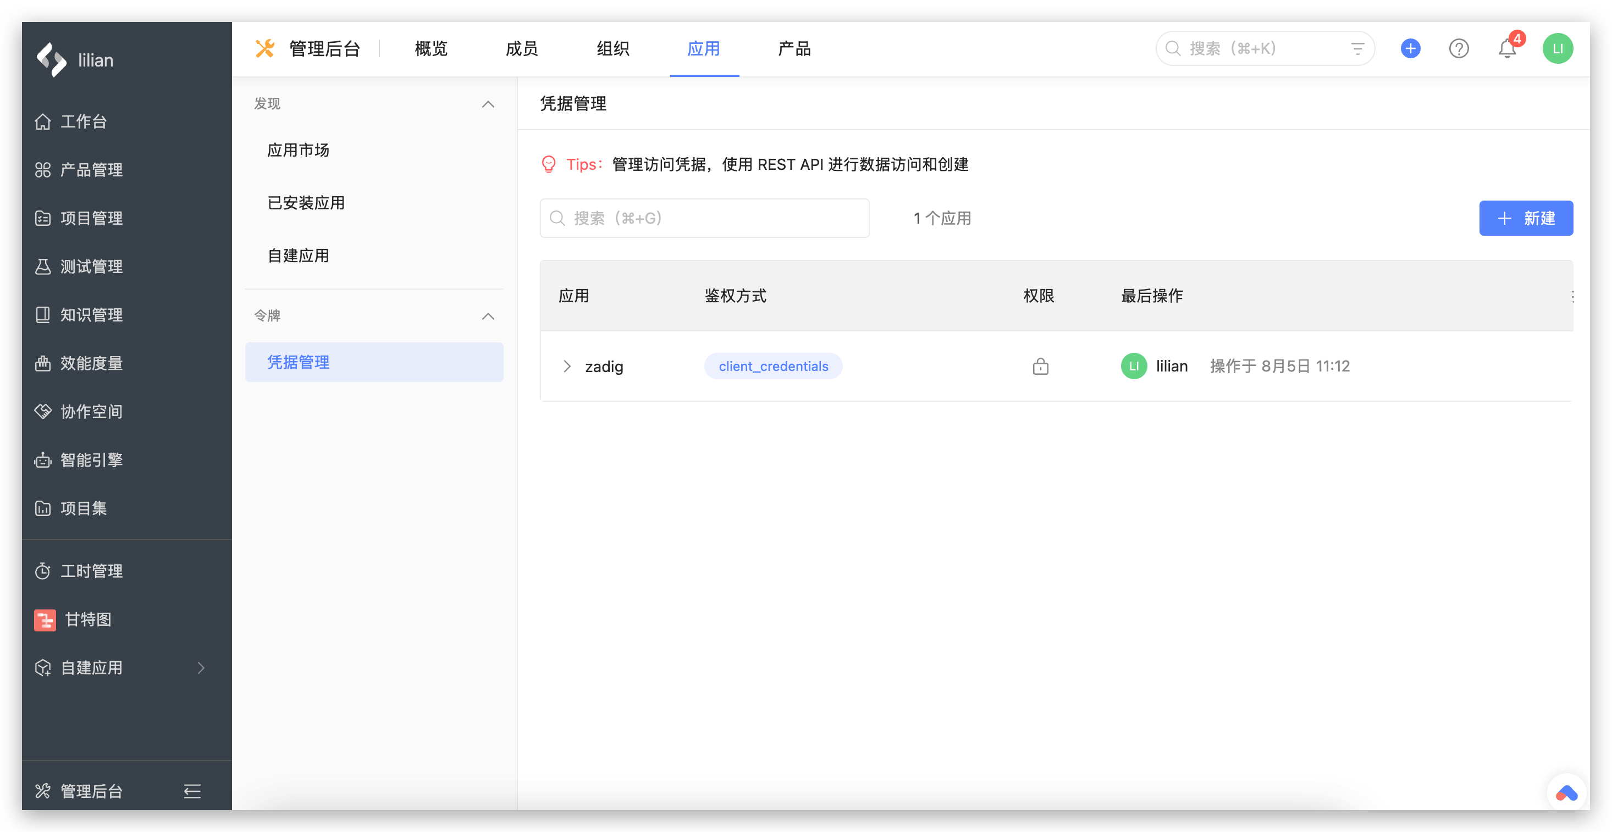
Task: Collapse the 令牌 section
Action: tap(488, 317)
